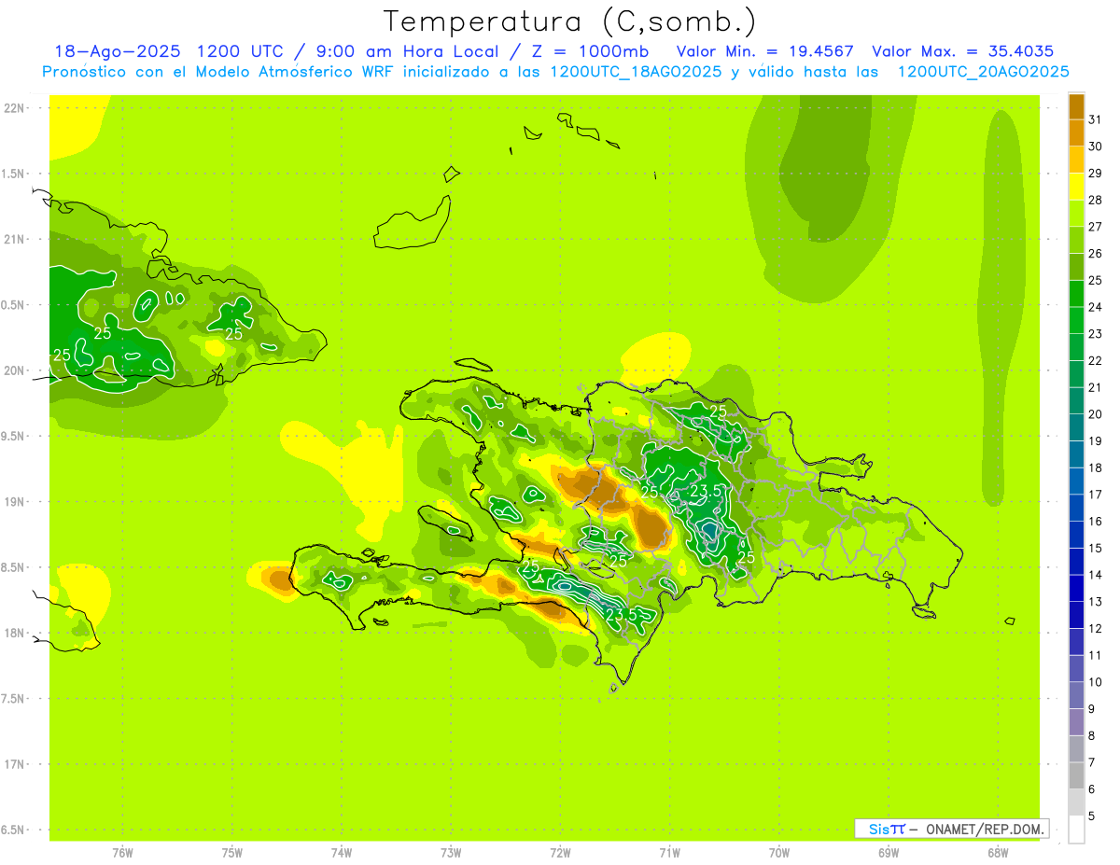Viewport: 1120px width, 865px height.
Task: Click the 17N latitude axis label
Action: (x=14, y=764)
